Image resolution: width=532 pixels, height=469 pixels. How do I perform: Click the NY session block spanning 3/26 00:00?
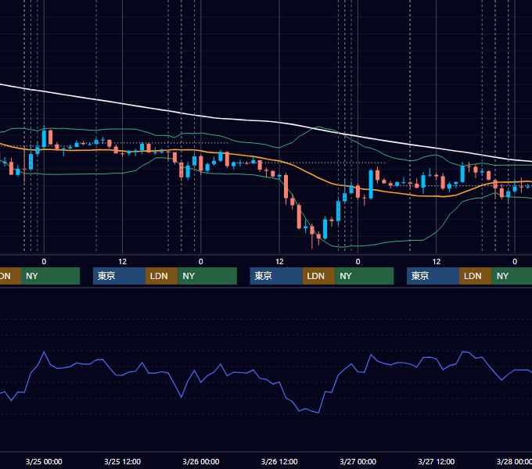(207, 276)
